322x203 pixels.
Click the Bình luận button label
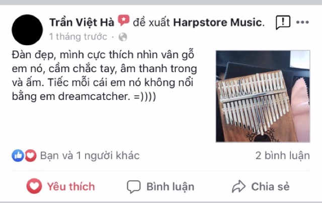point(170,186)
